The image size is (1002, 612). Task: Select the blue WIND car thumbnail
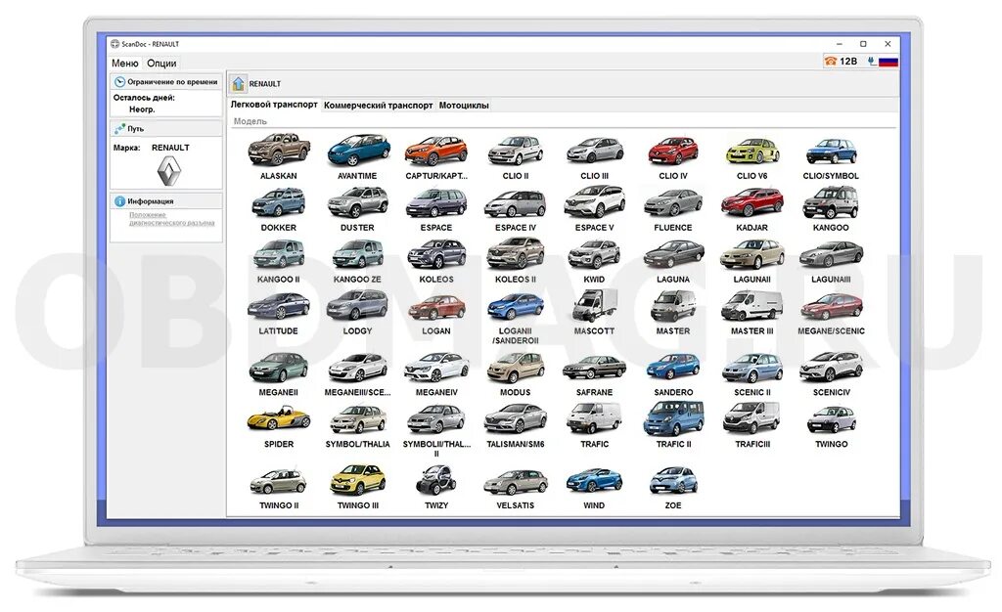point(594,481)
